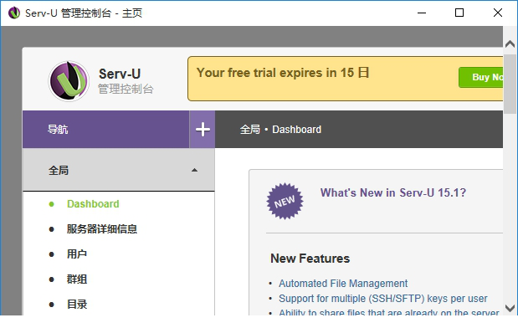Screen dimensions: 518x328
Task: Click the Serv-U title bar app icon
Action: pyautogui.click(x=14, y=13)
